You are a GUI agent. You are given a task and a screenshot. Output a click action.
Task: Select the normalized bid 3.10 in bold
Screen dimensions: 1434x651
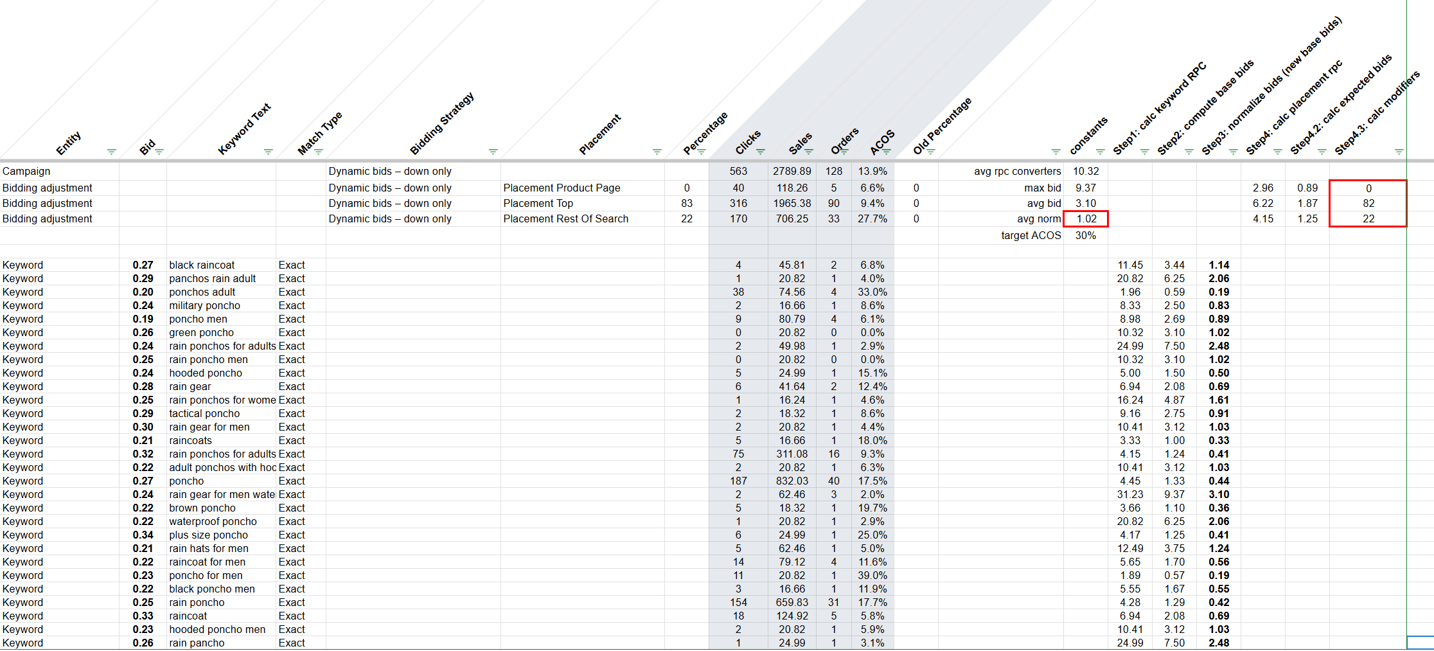point(1219,494)
